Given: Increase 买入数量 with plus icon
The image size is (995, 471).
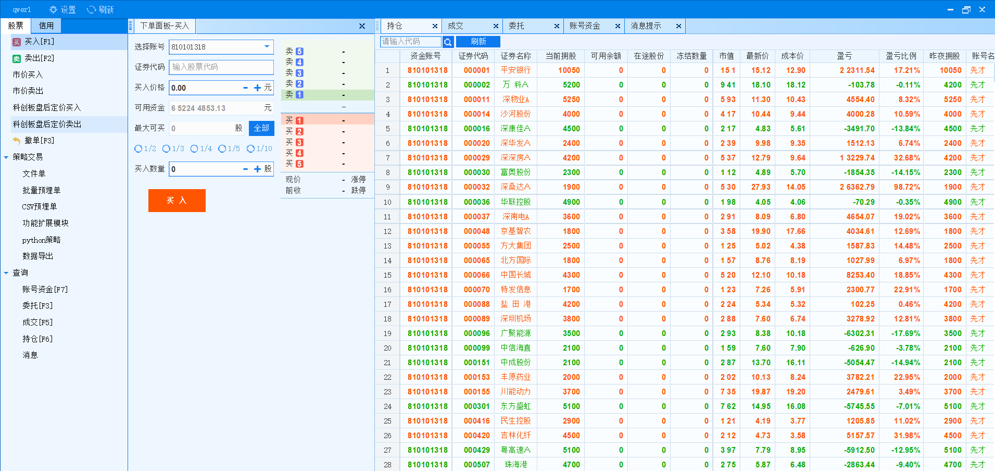Looking at the screenshot, I should point(257,169).
